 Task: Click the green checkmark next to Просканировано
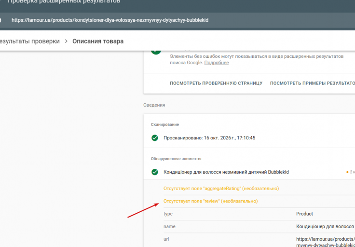click(x=155, y=138)
